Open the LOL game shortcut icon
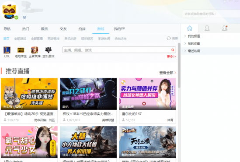Viewport: 240px width, 162px height. (x=7, y=50)
